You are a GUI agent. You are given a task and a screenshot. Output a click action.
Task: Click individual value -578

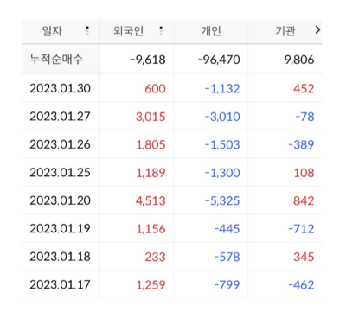tap(227, 257)
